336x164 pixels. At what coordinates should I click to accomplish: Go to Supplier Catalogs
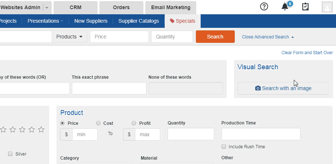[x=139, y=21]
